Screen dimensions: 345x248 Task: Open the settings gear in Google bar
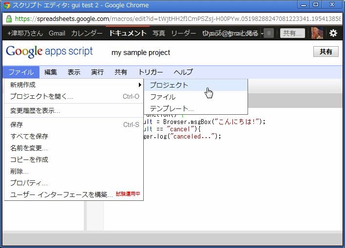[x=333, y=33]
